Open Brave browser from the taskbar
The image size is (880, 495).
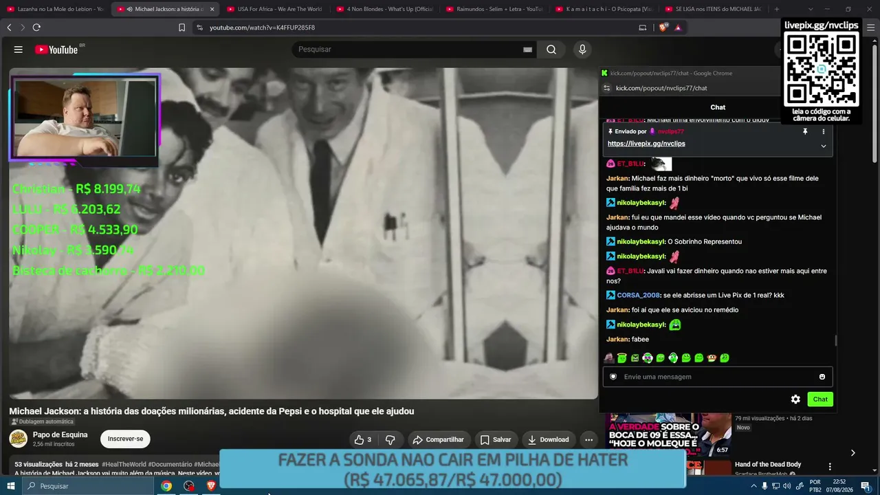click(211, 486)
